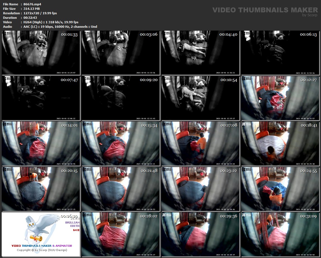Click the VIDEO THUMBNAILS MAKER watermark title
Image resolution: width=321 pixels, height=258 pixels.
tap(265, 10)
